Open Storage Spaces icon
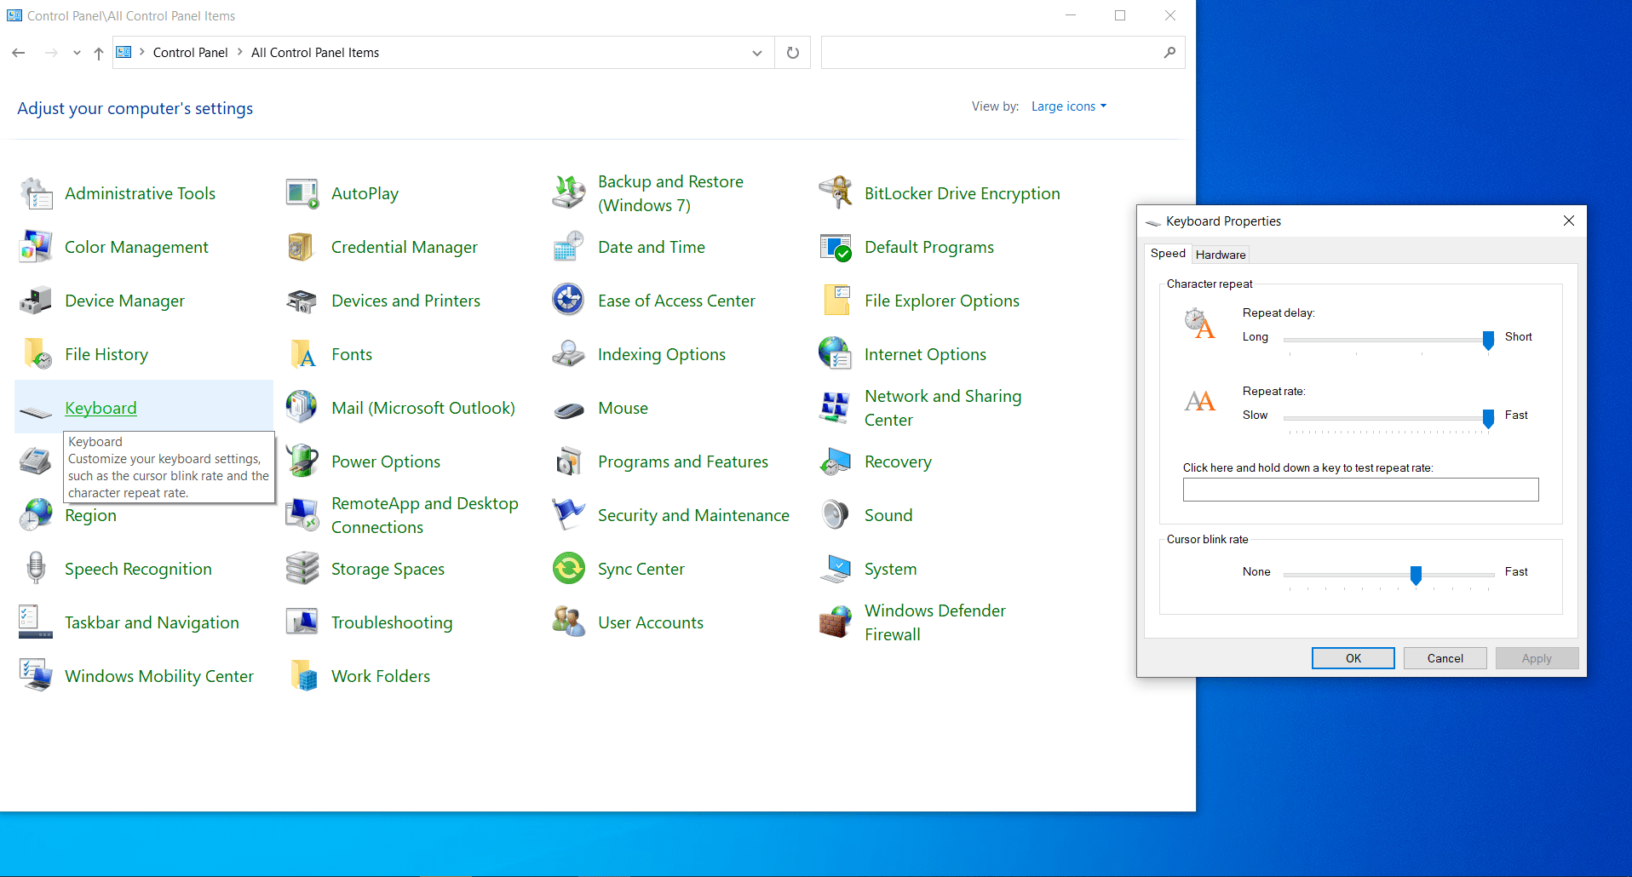This screenshot has width=1632, height=877. tap(302, 570)
